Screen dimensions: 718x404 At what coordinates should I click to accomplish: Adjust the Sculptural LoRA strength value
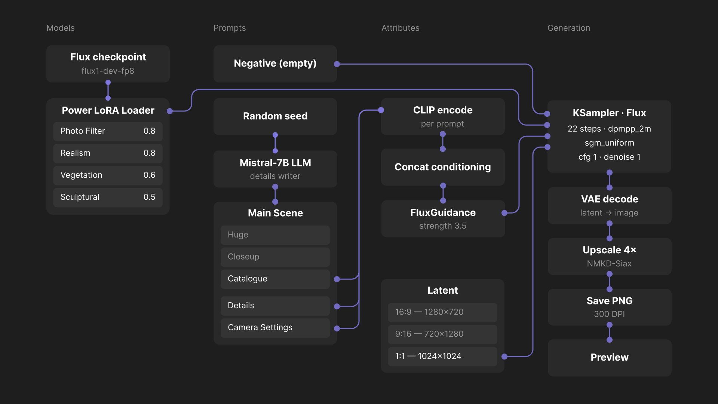click(x=150, y=197)
